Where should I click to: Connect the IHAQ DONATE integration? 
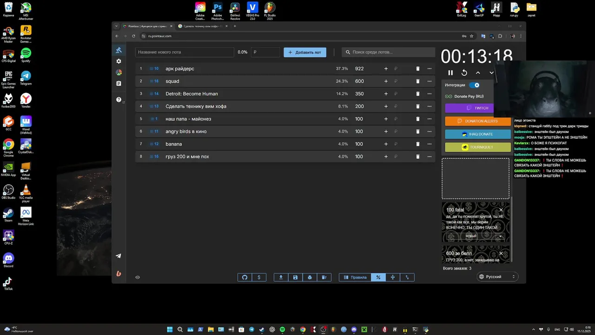point(478,134)
